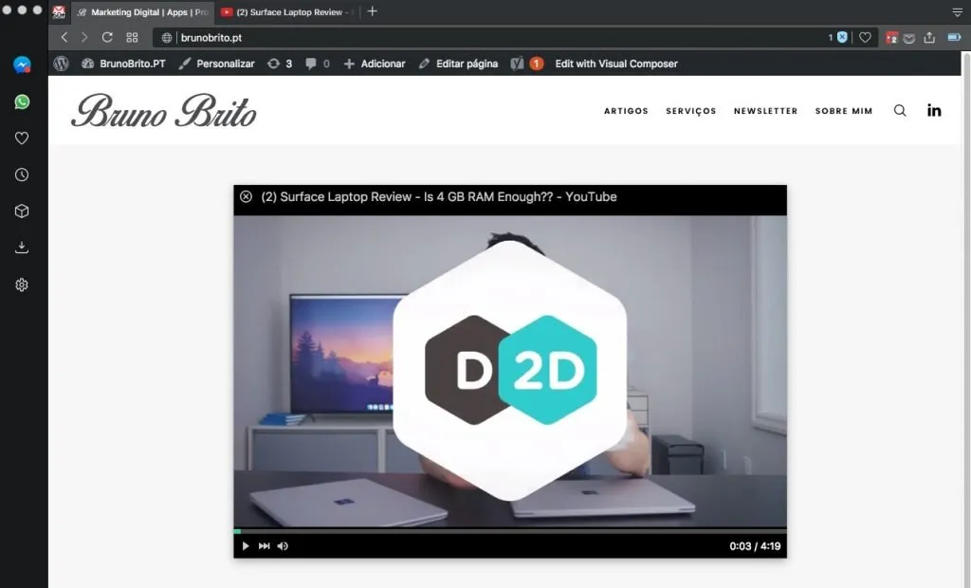Add page to bookmarks with heart icon
The height and width of the screenshot is (588, 971).
(x=865, y=37)
